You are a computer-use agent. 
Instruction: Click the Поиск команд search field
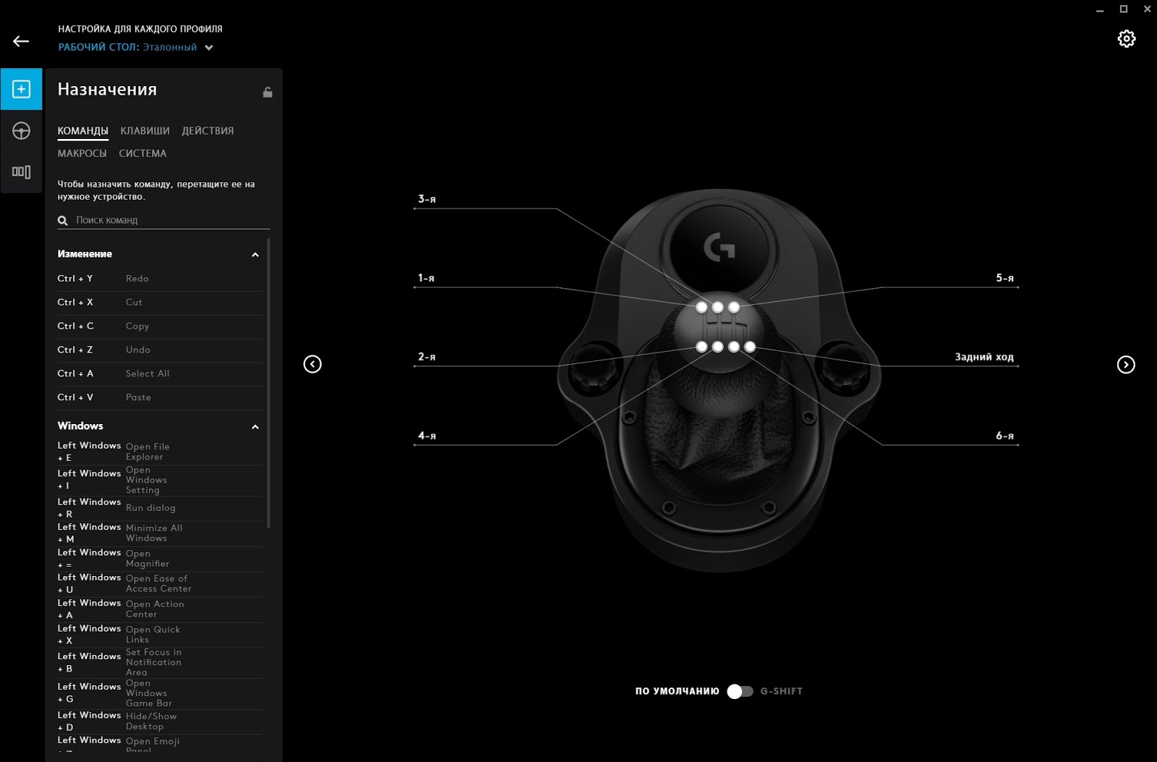coord(163,220)
